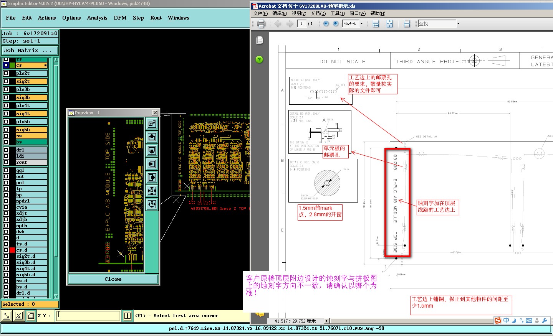553x336 pixels.
Task: Pan Popview up with the up-arrow icon
Action: click(x=152, y=137)
